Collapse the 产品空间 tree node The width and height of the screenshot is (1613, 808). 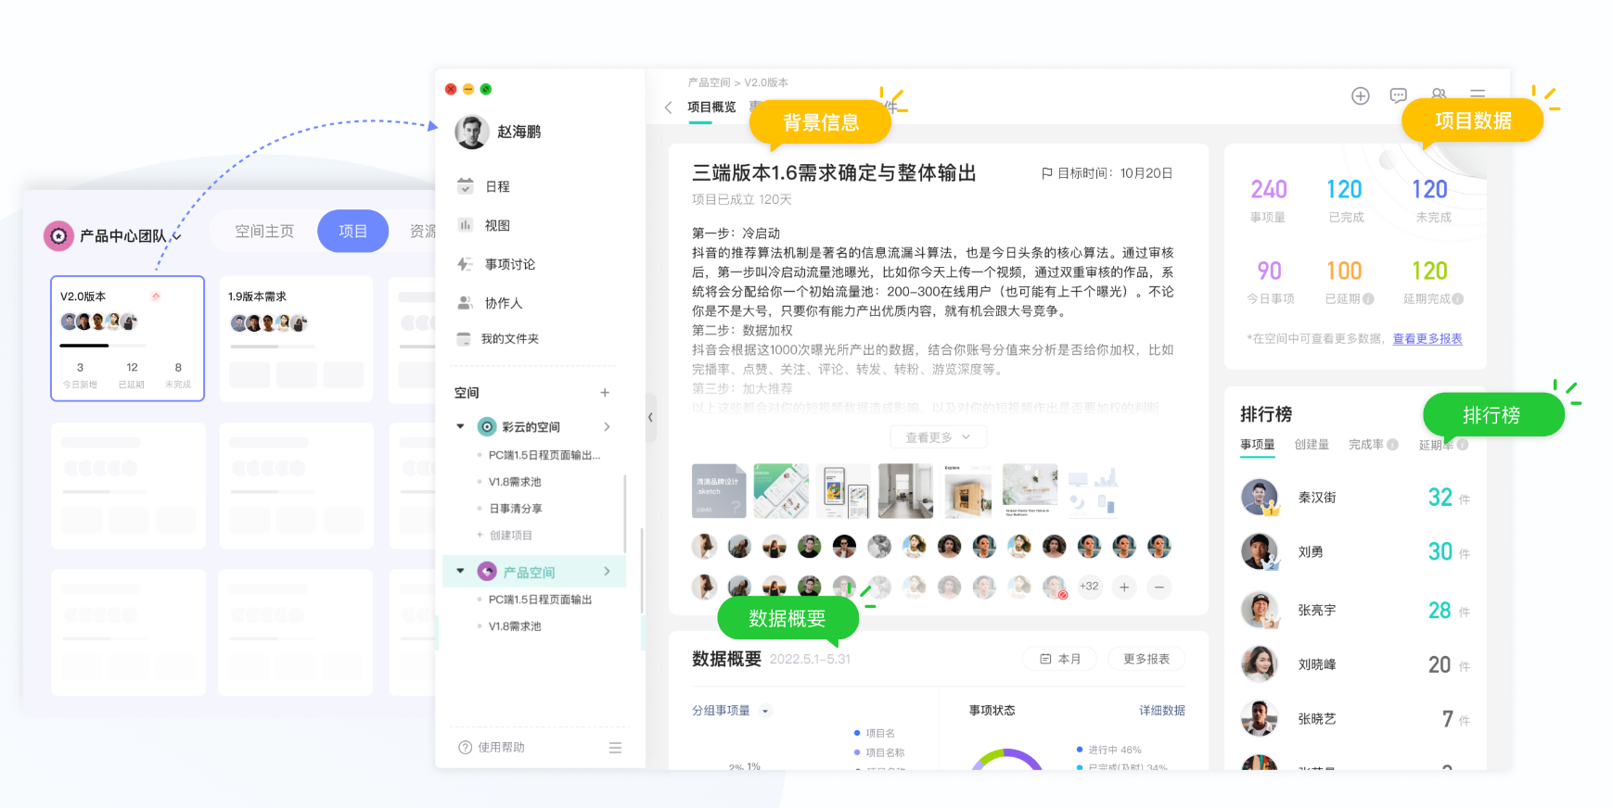[x=460, y=572]
